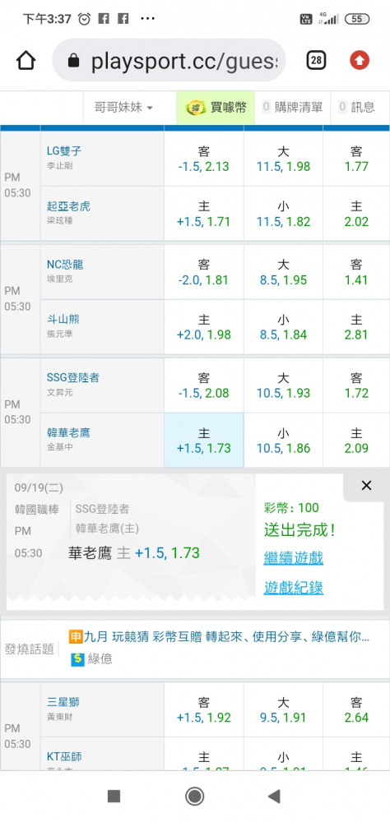Select LG雙子 away spread -1.5, 2.13

[204, 159]
